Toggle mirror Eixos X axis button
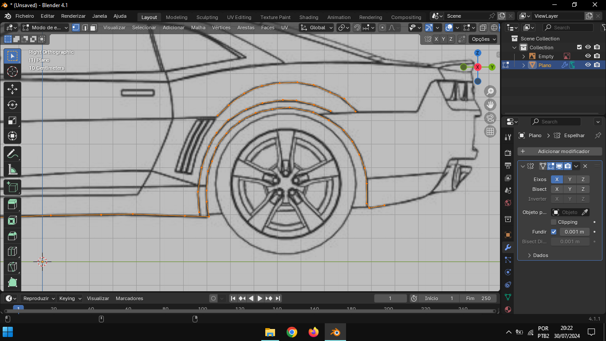 pos(557,179)
